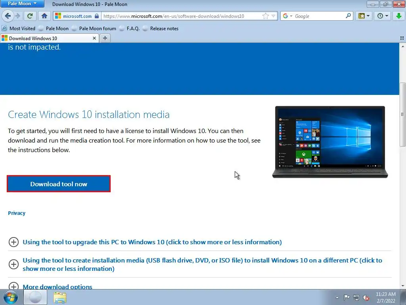Reload the current page

tap(30, 16)
